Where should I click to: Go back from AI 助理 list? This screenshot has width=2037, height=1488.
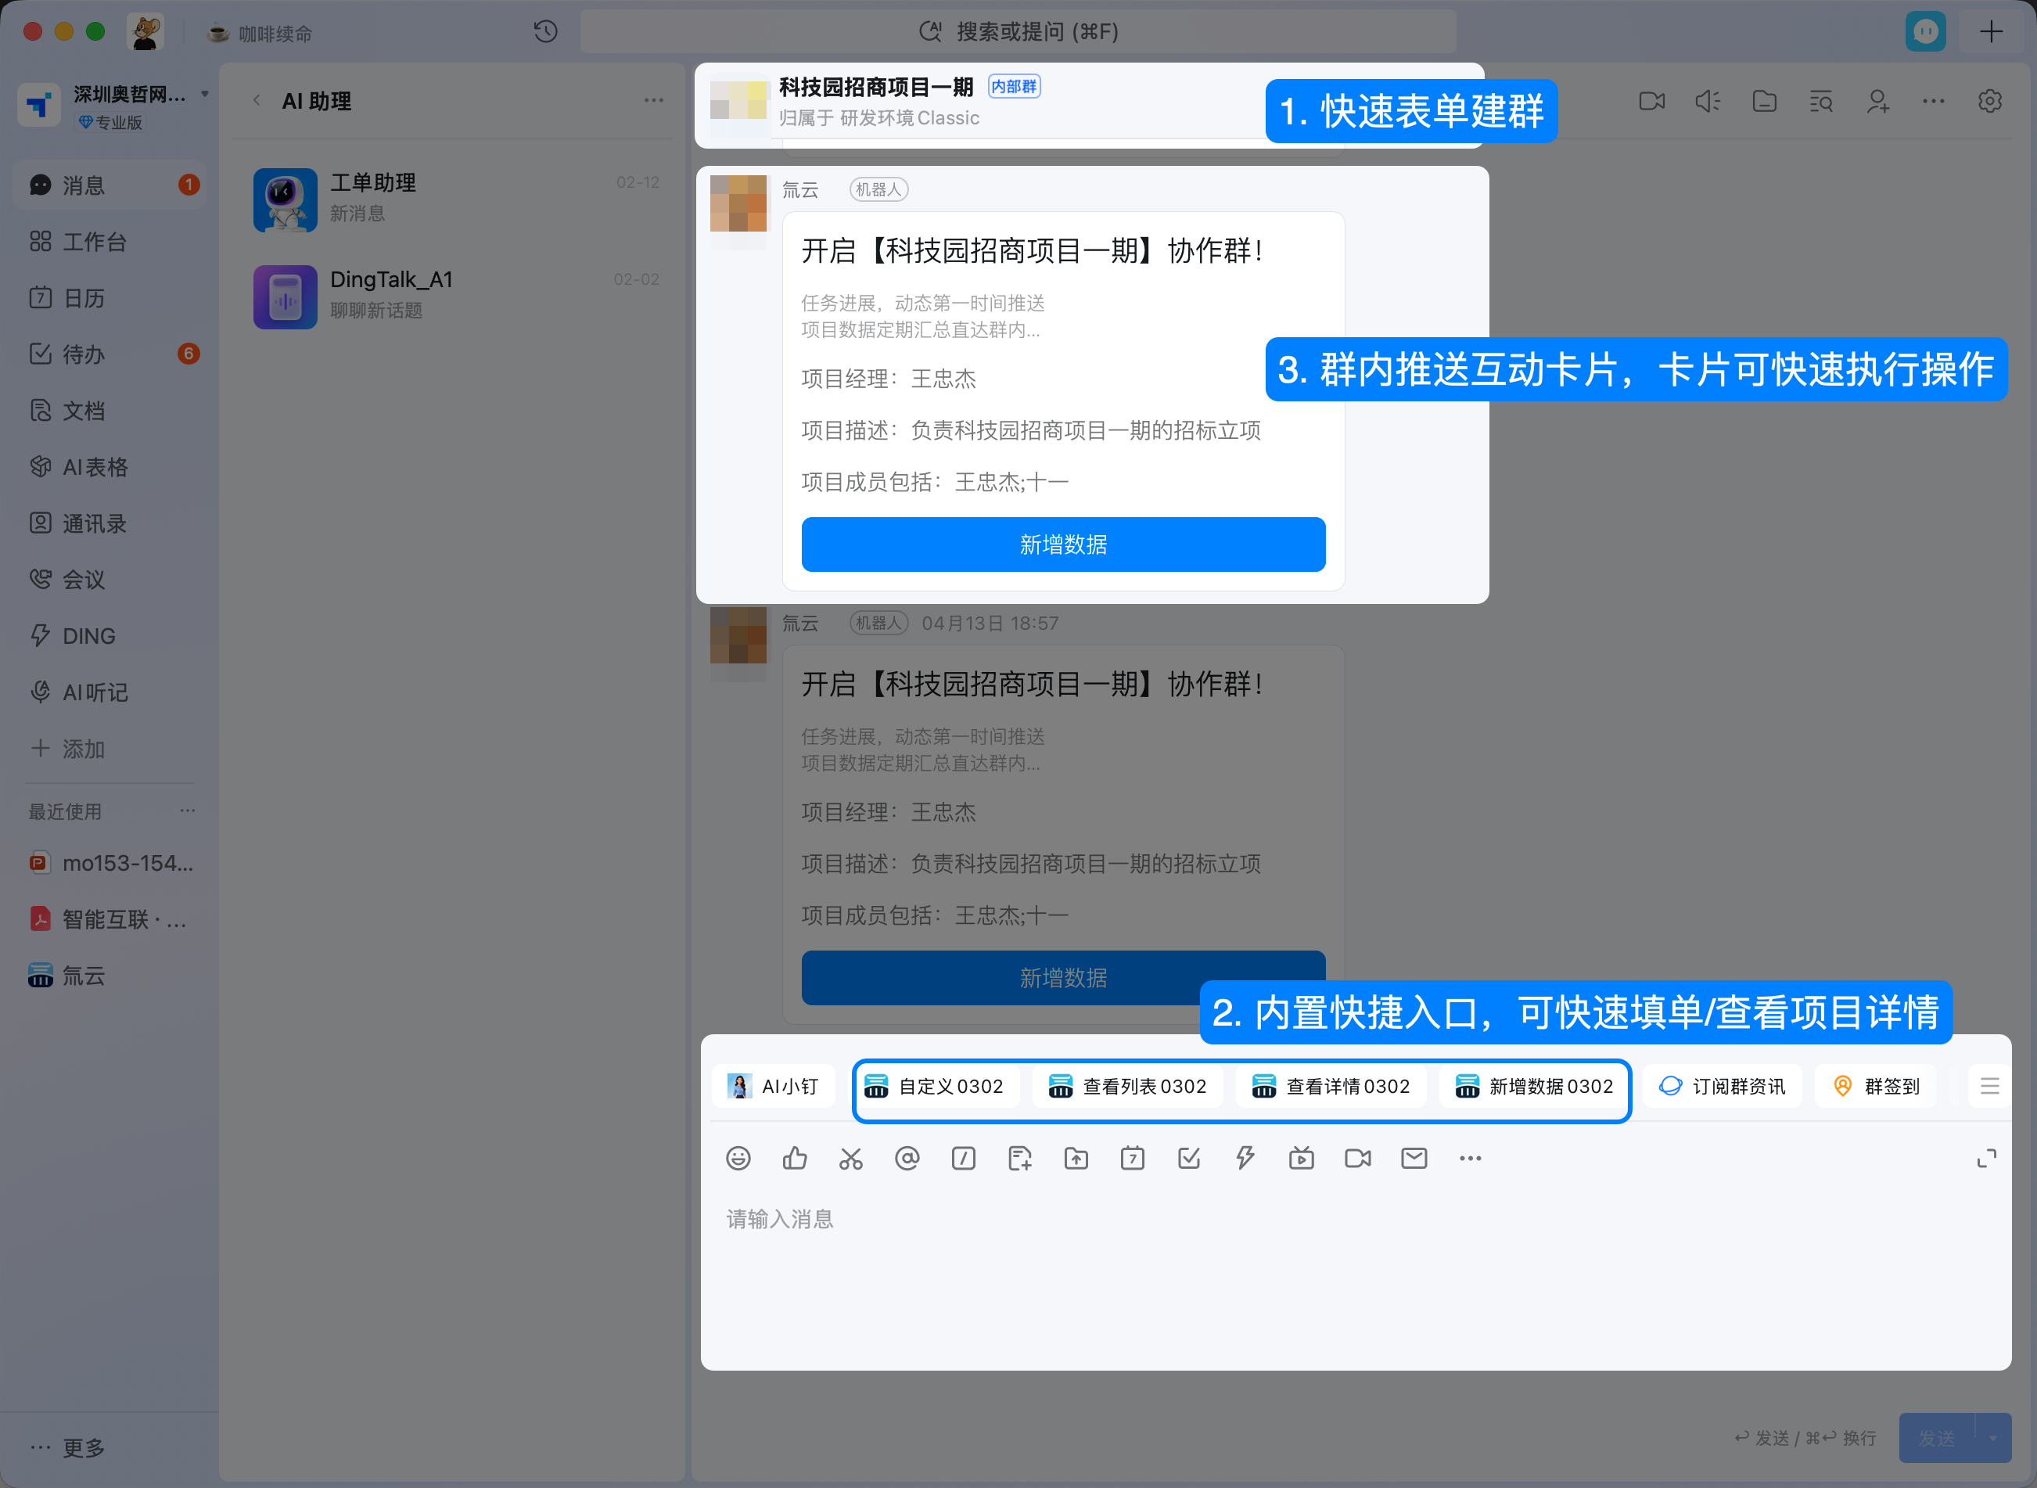pyautogui.click(x=257, y=101)
